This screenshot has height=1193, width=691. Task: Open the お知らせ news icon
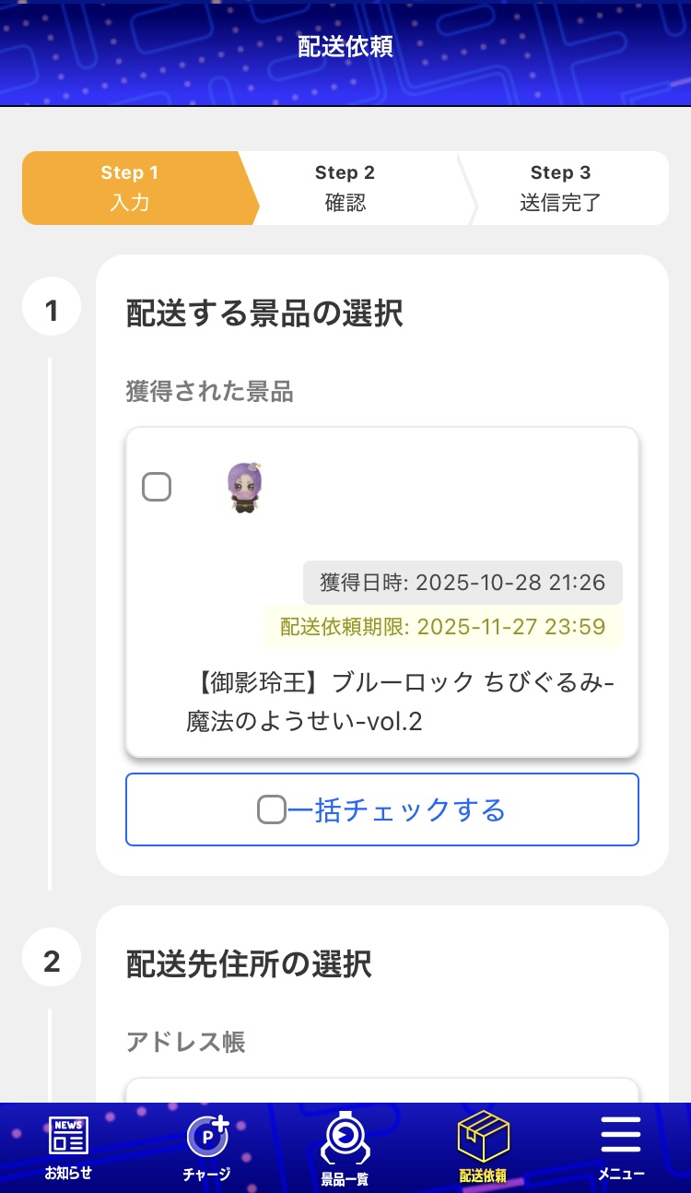[68, 1136]
